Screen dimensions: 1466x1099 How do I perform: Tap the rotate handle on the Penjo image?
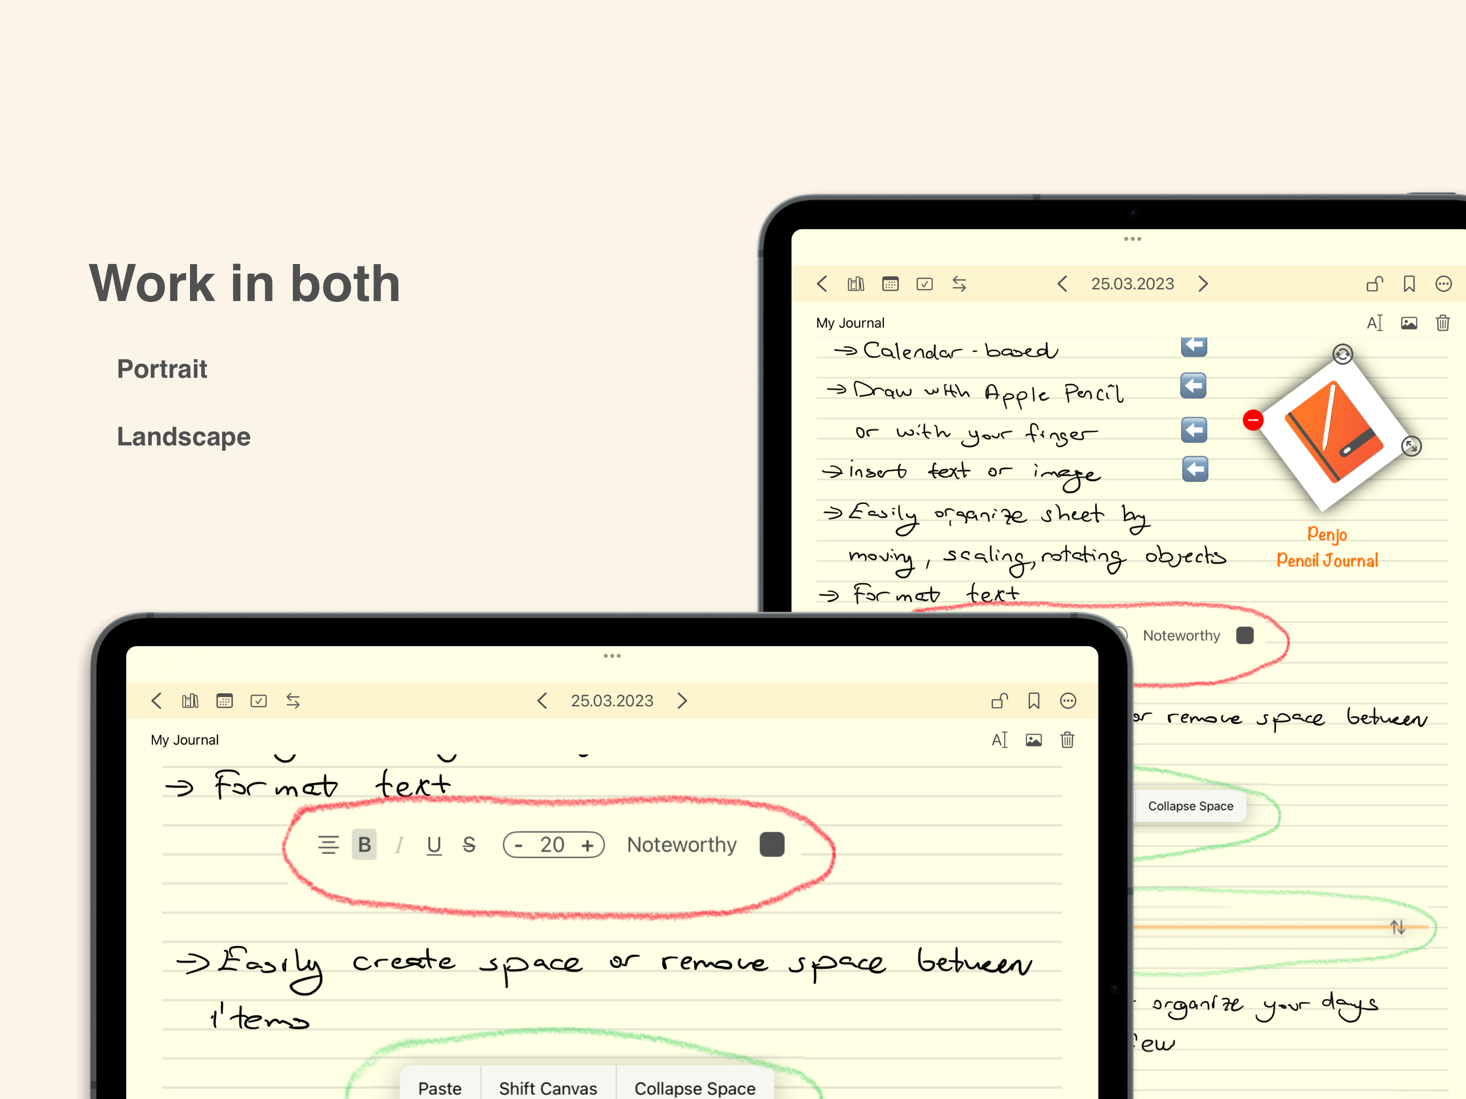point(1343,354)
